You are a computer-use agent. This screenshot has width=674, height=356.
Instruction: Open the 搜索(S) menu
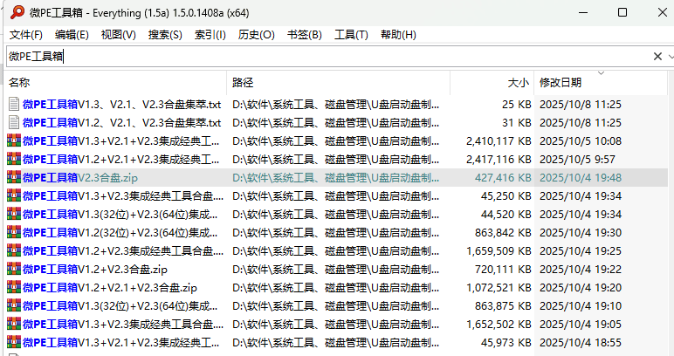pyautogui.click(x=165, y=35)
